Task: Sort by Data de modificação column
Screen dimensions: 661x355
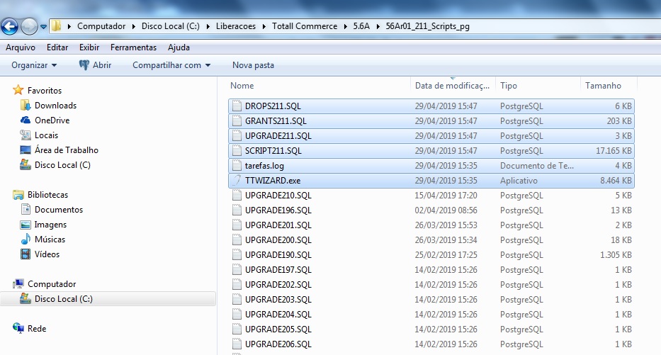Action: (452, 86)
